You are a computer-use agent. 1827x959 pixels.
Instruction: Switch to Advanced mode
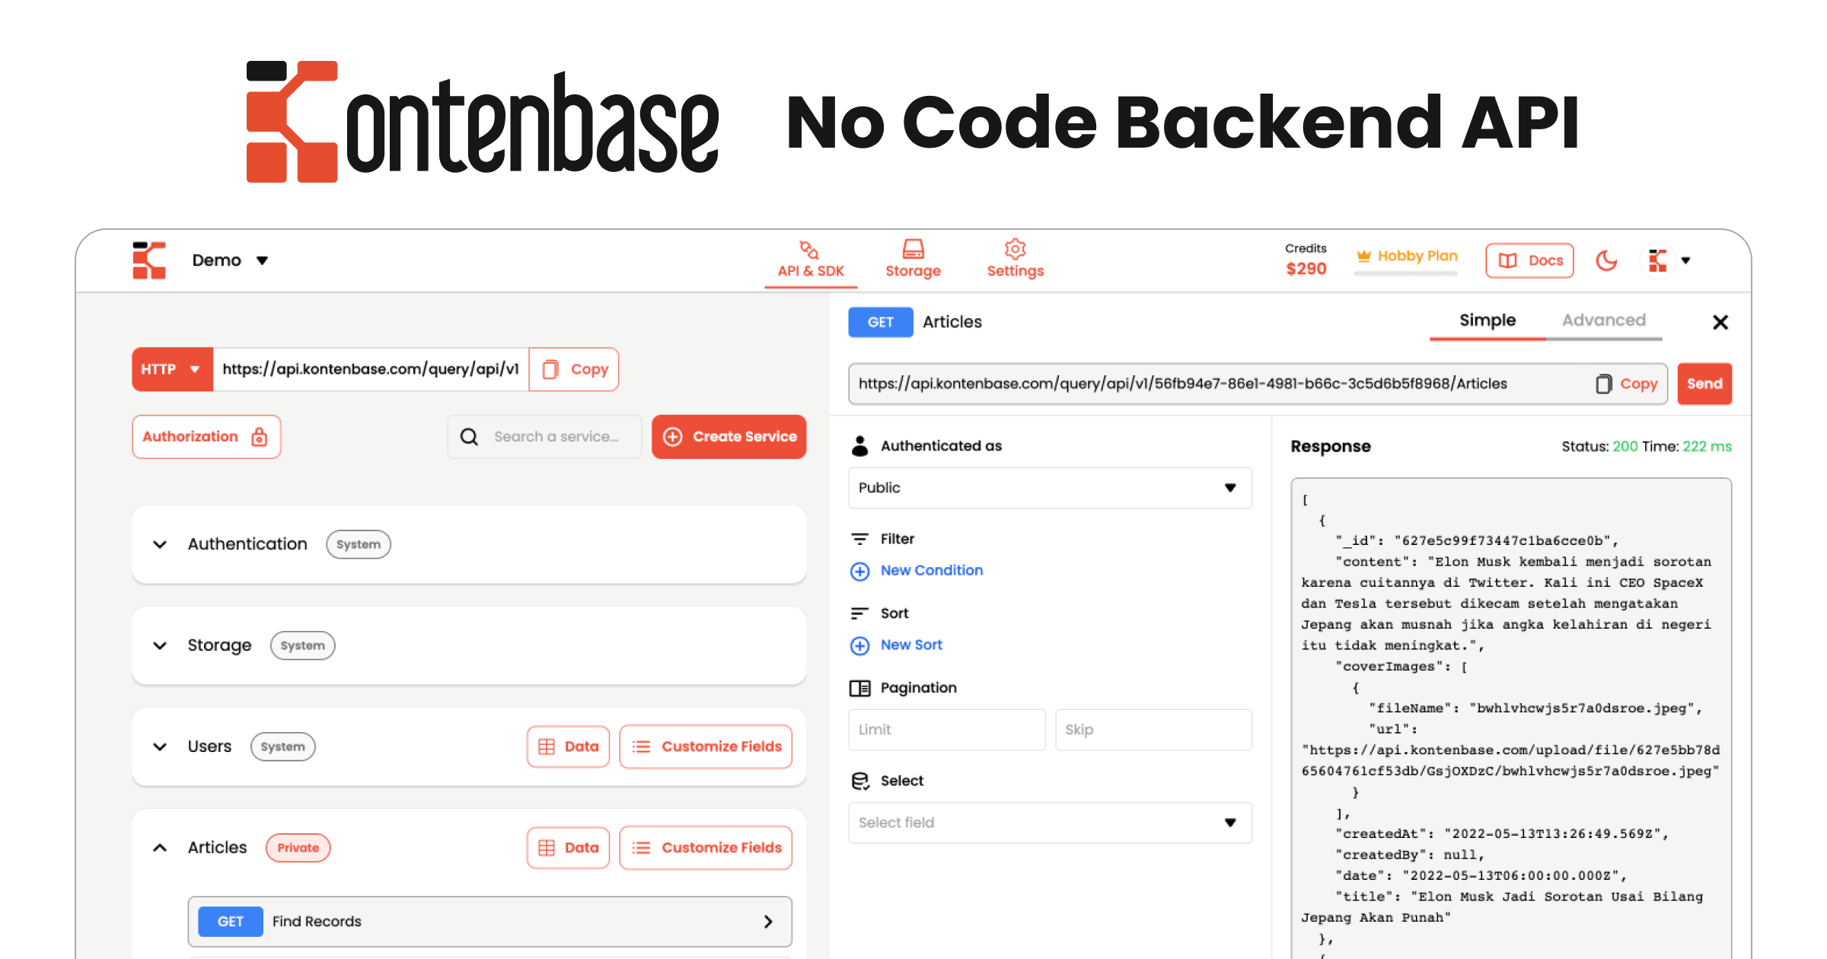coord(1603,320)
